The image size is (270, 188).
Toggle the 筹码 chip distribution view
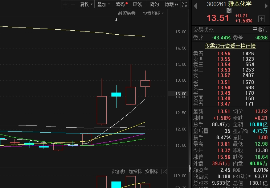tap(122, 4)
